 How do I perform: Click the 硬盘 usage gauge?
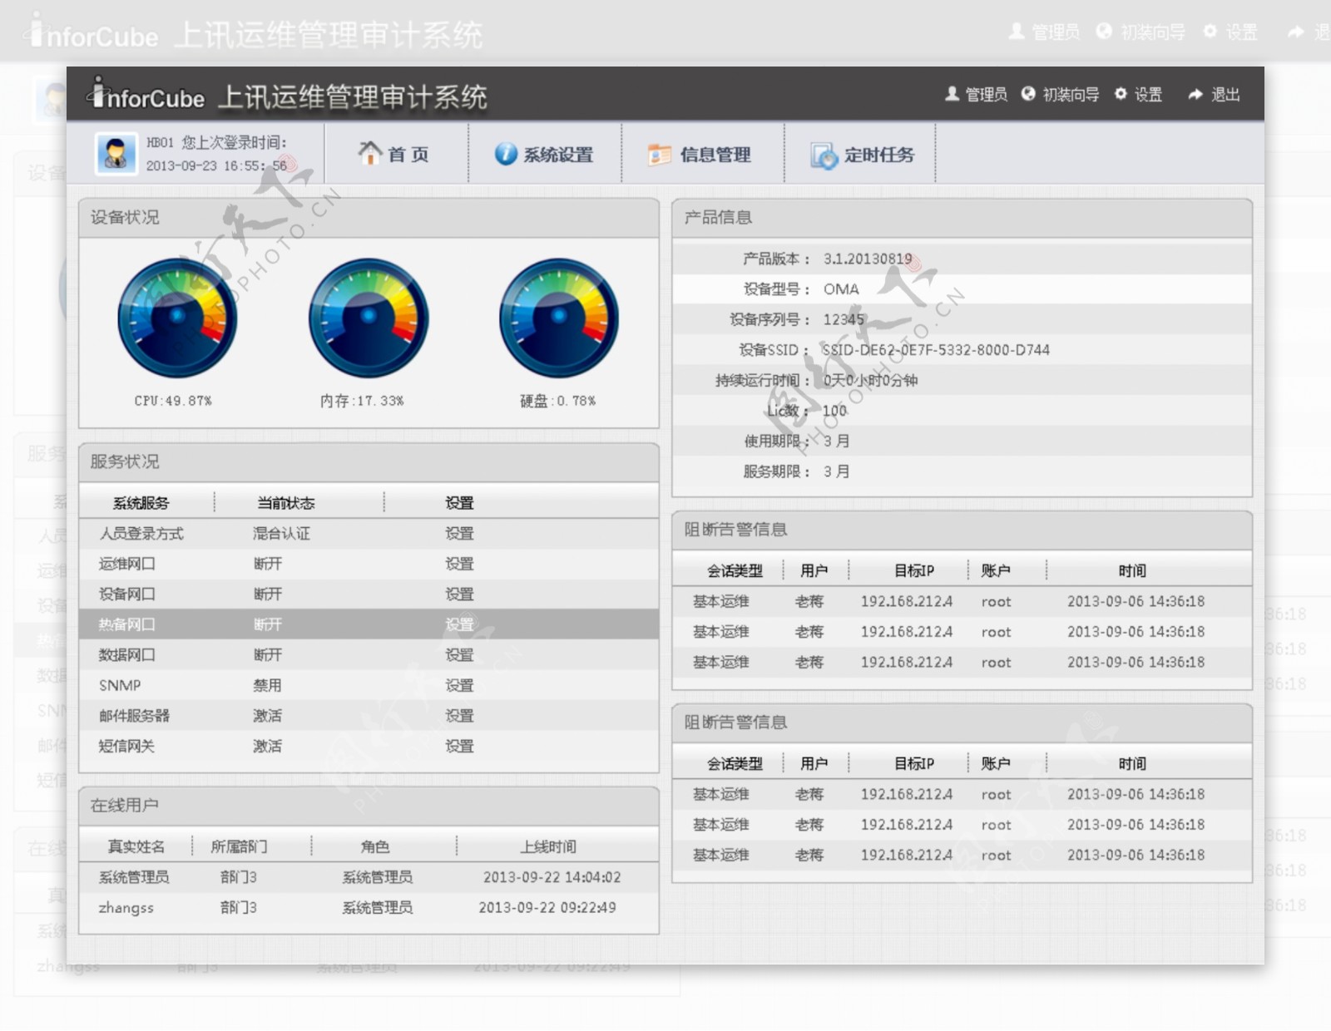559,318
